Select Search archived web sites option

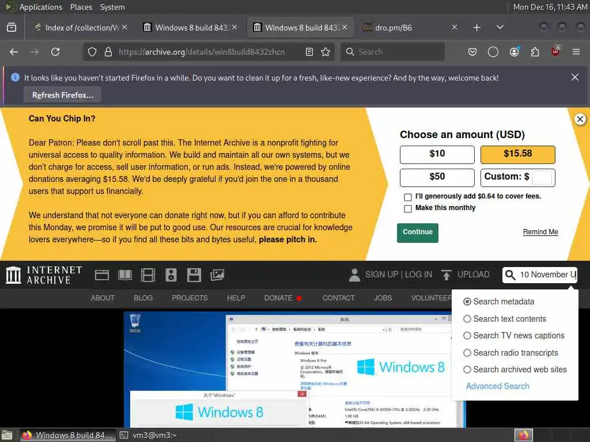tap(467, 370)
